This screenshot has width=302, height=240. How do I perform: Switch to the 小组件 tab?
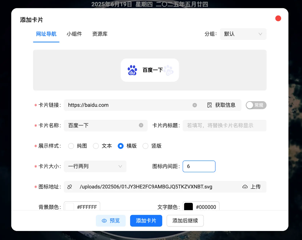click(x=74, y=34)
